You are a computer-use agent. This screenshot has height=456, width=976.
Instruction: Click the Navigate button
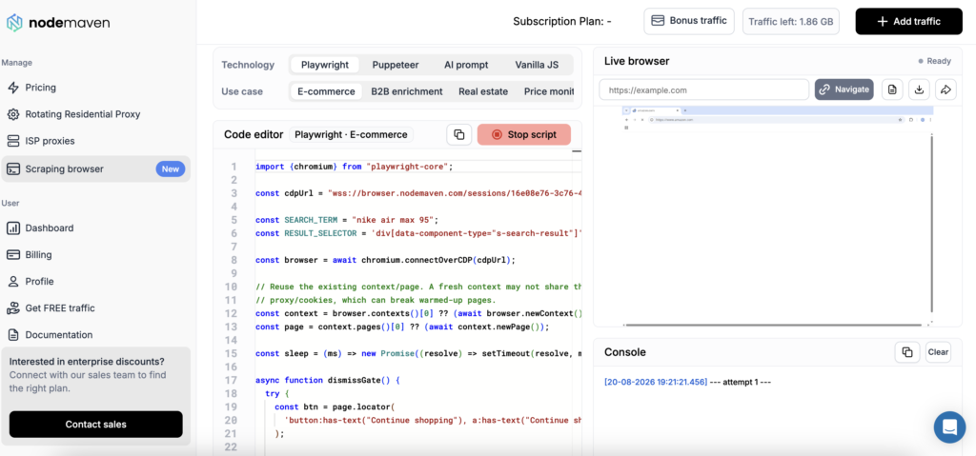(844, 89)
